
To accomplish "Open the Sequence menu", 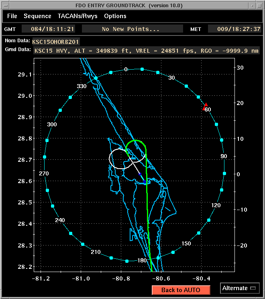I will coord(37,16).
